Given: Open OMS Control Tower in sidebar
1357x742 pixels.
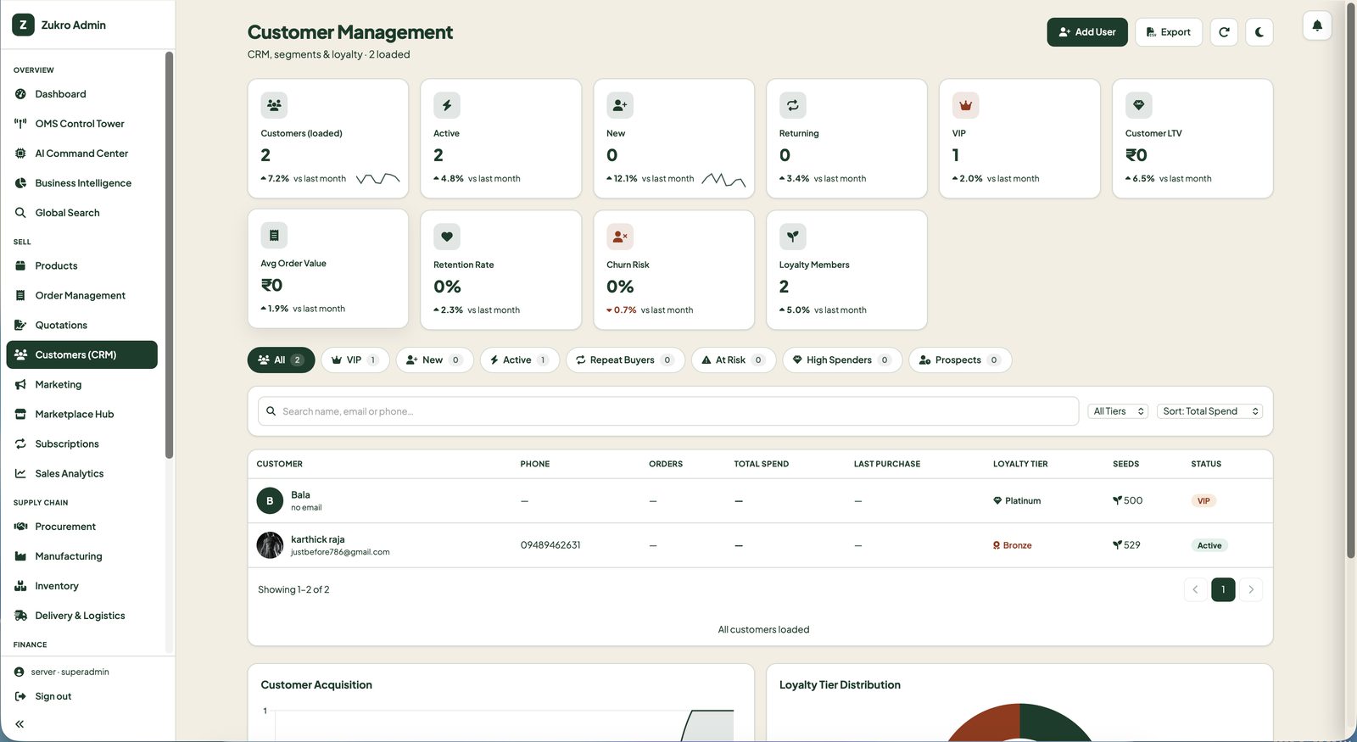Looking at the screenshot, I should point(81,124).
